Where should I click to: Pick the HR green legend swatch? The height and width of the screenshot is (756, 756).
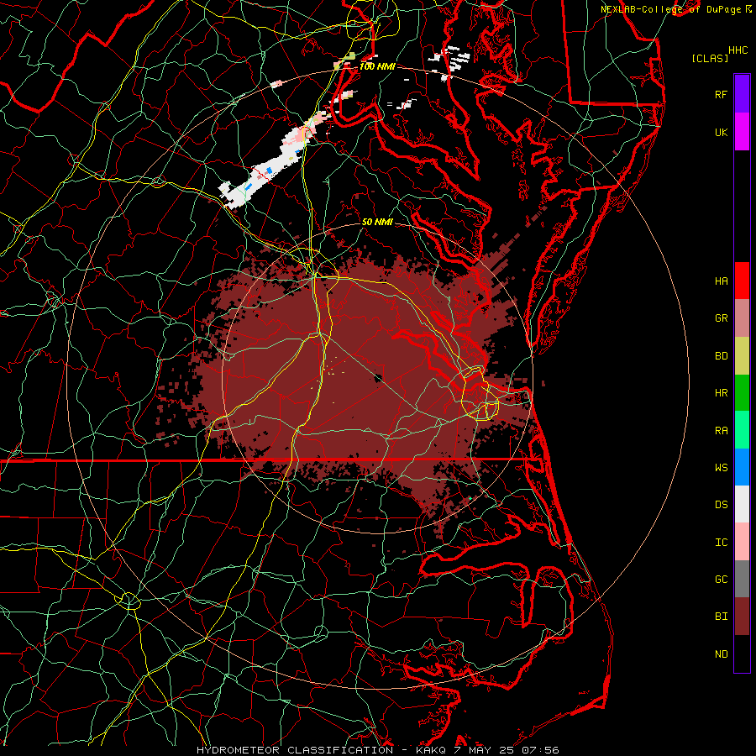[742, 393]
